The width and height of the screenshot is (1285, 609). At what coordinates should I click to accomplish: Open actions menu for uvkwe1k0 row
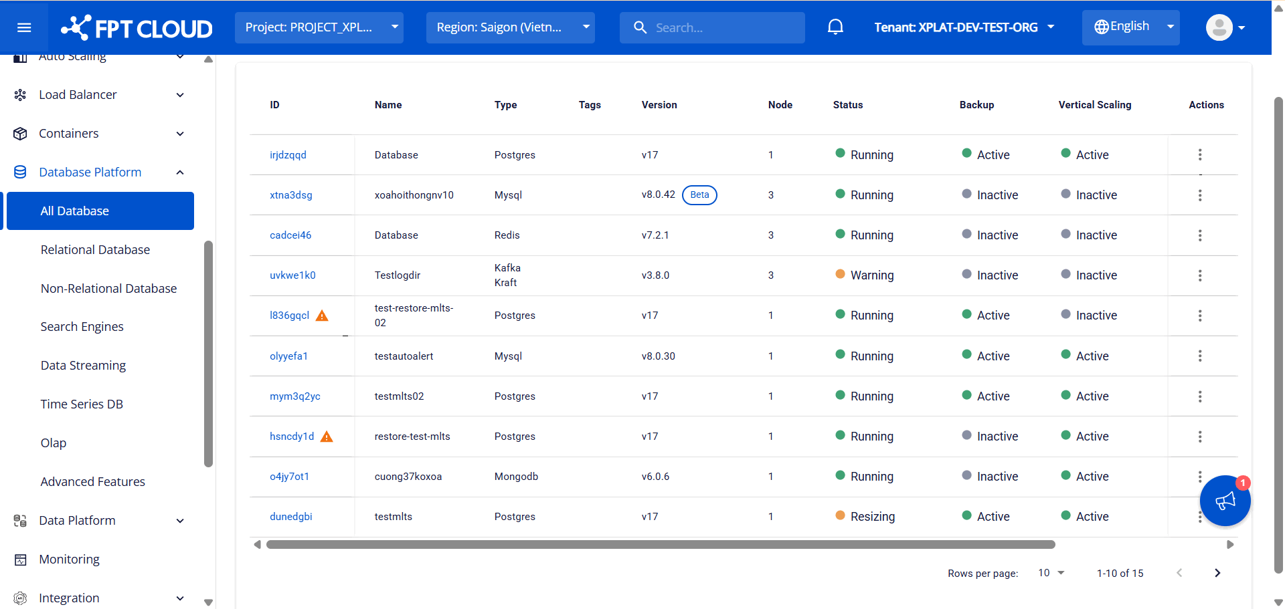[1199, 275]
